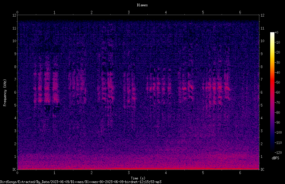Click the "-50" color scale label

tap(277, 83)
